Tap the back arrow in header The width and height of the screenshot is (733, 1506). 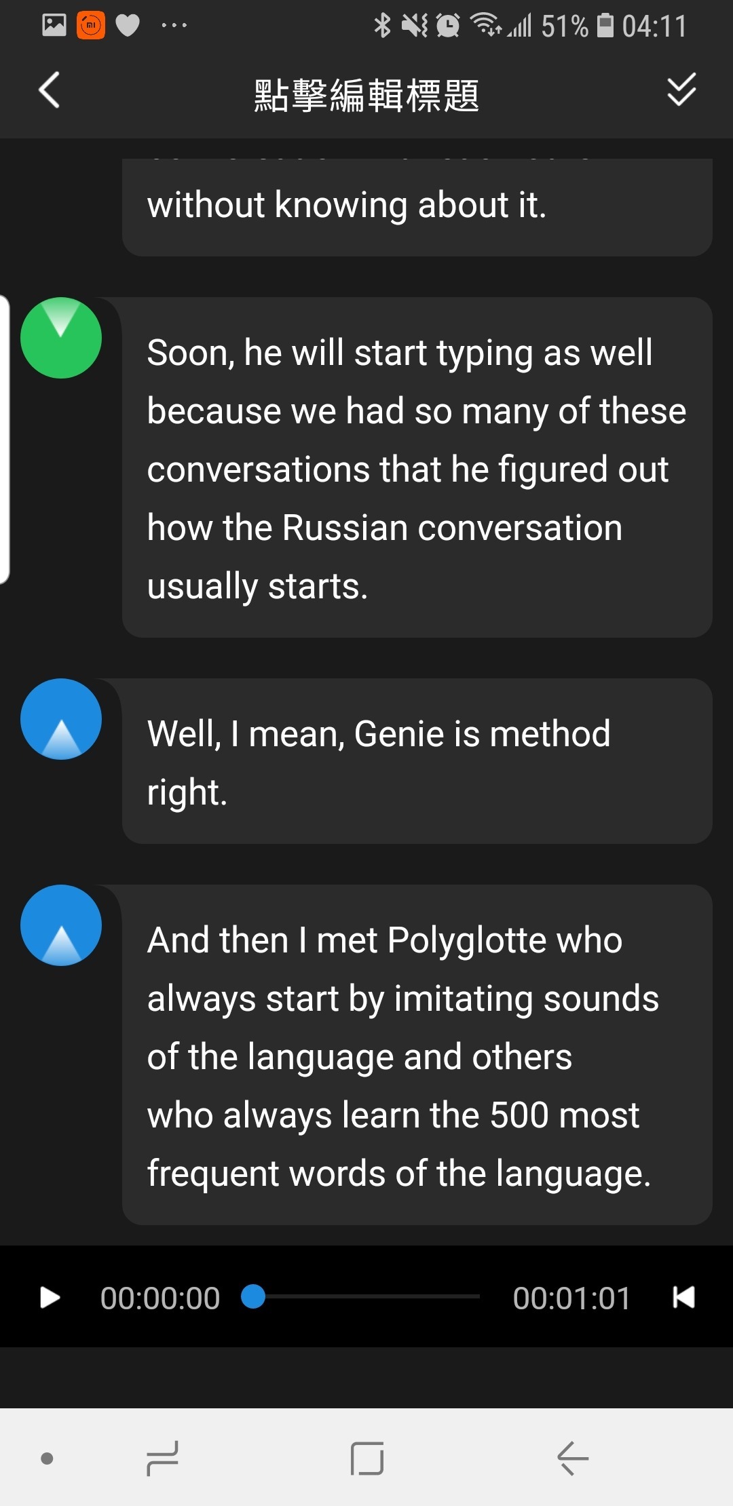pos(49,90)
